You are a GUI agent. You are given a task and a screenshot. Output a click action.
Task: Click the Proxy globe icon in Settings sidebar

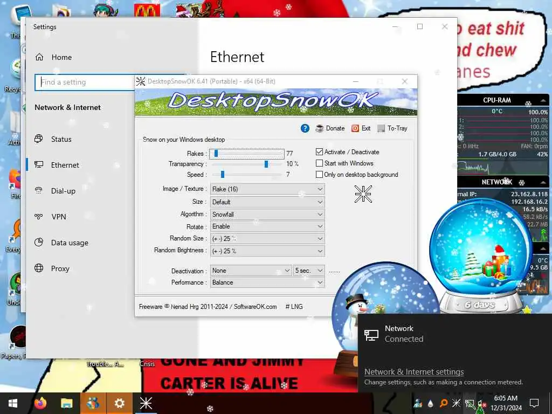(x=39, y=268)
